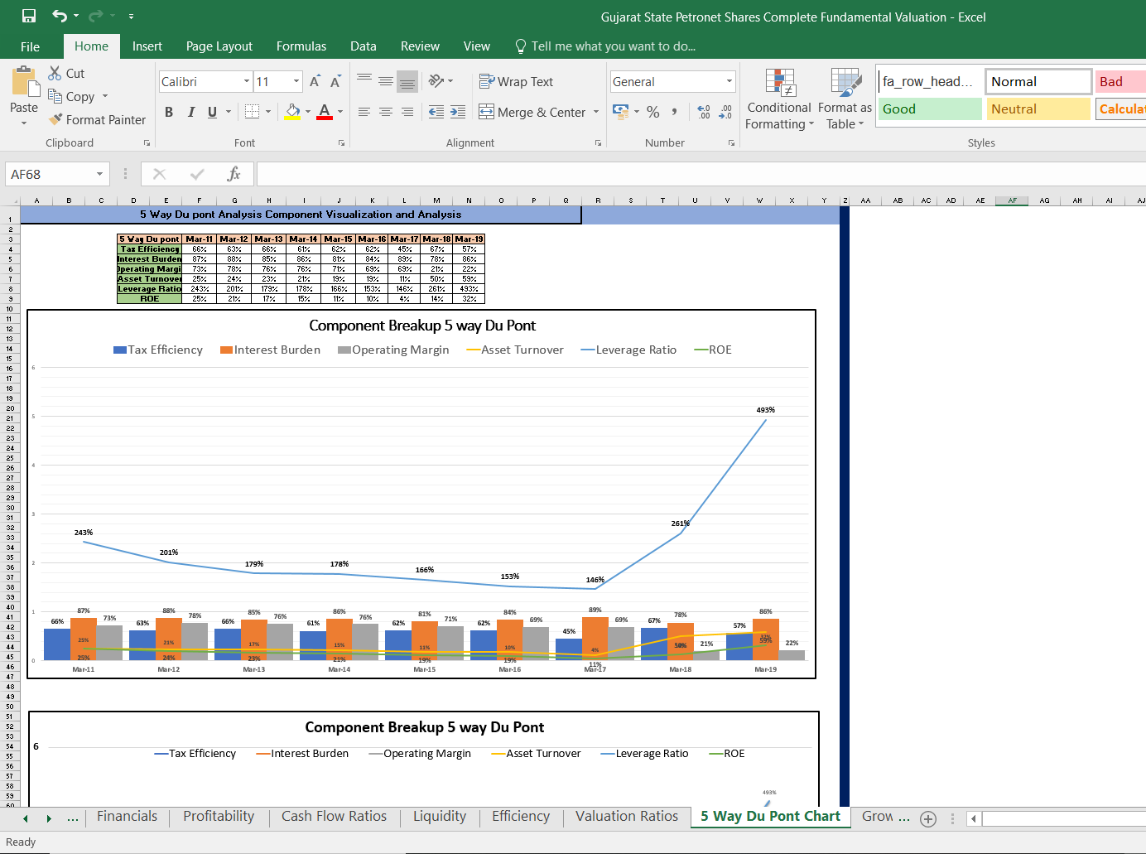Switch to the Review tab

coord(420,46)
